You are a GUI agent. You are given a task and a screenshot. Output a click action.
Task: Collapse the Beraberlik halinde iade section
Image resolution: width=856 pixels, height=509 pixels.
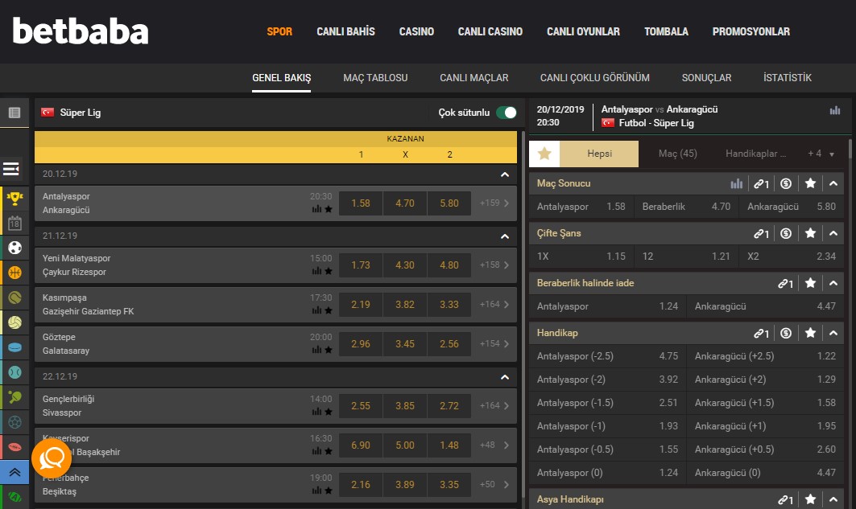[833, 283]
